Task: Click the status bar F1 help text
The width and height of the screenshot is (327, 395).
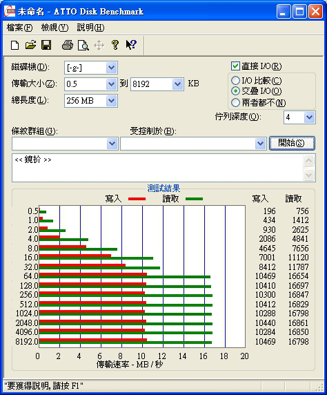Action: [43, 386]
